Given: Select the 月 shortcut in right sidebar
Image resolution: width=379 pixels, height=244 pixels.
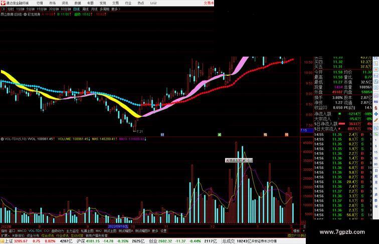Looking at the screenshot, I should pos(376,183).
